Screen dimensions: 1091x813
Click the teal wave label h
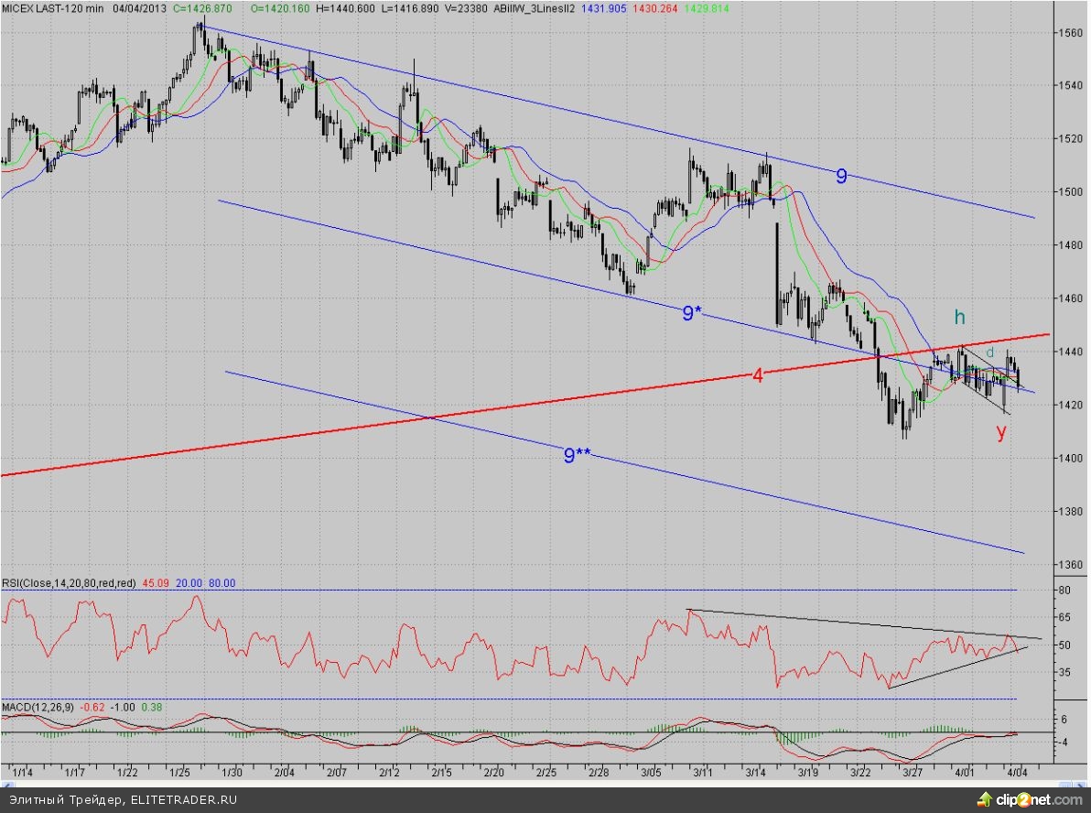pyautogui.click(x=960, y=317)
